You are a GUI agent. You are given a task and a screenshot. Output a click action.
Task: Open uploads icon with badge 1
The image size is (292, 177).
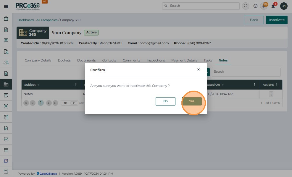pyautogui.click(x=273, y=6)
